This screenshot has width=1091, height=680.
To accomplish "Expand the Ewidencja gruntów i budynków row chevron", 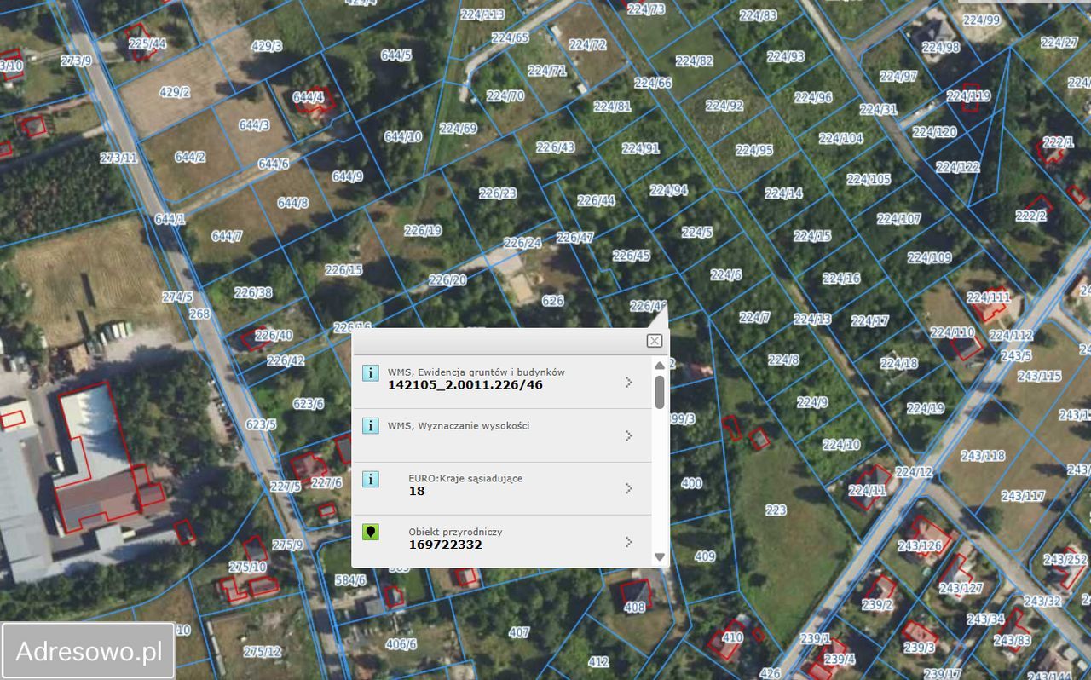I will tap(629, 382).
